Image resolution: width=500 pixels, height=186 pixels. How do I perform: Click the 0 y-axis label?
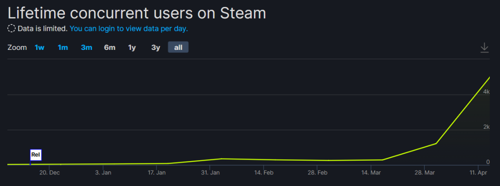[x=488, y=162]
